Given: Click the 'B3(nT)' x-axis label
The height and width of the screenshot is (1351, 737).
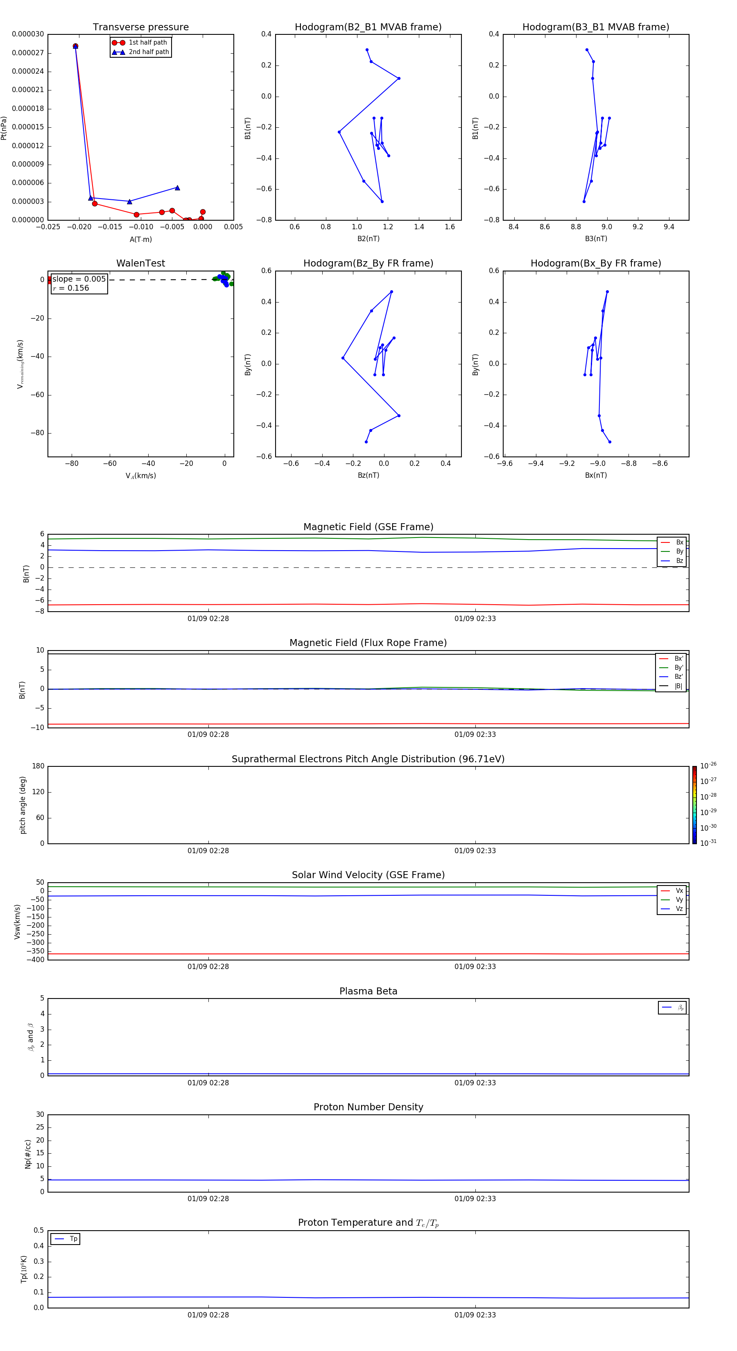Looking at the screenshot, I should click(596, 239).
